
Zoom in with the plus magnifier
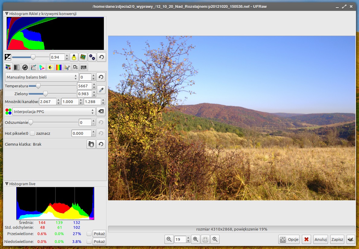point(196,239)
